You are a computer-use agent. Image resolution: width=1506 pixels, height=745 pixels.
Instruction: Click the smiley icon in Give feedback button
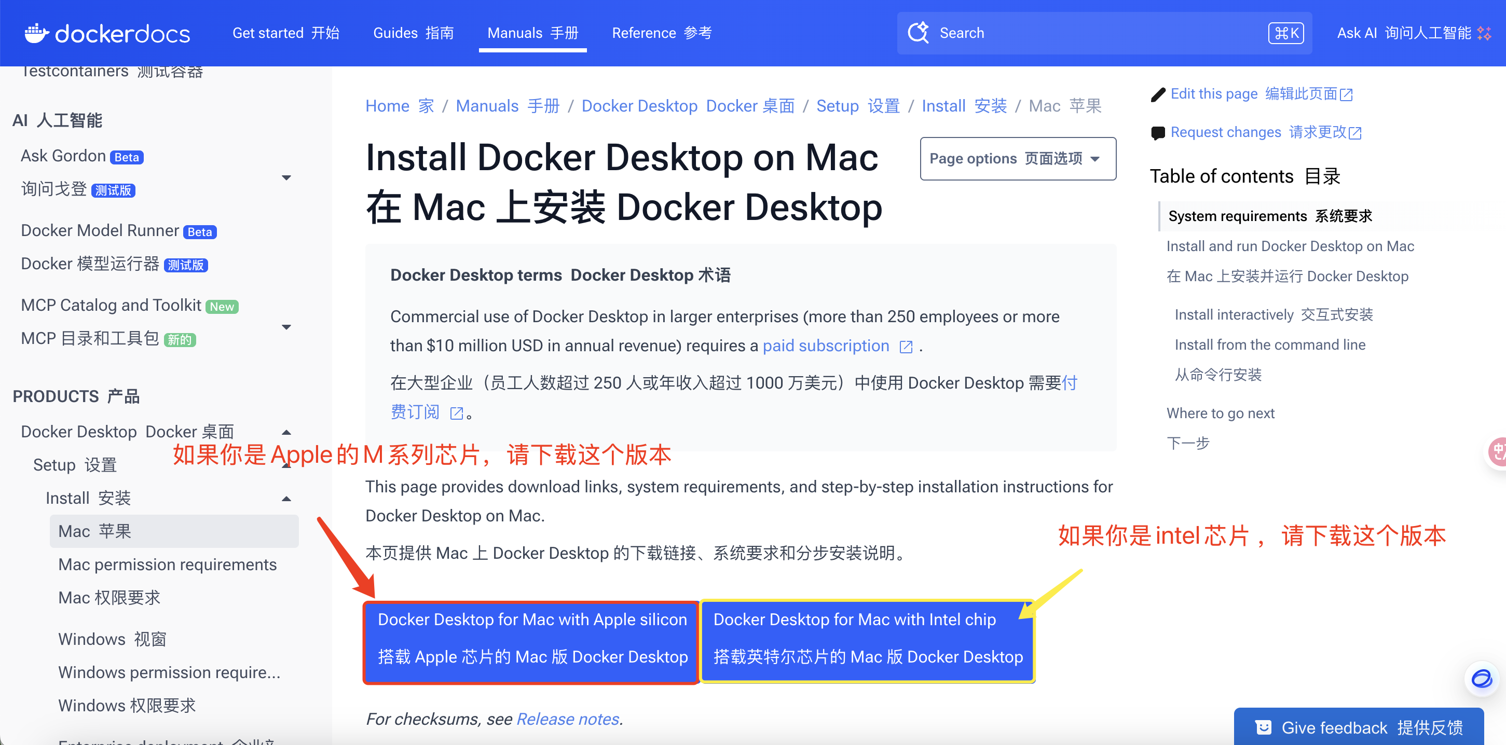coord(1263,727)
